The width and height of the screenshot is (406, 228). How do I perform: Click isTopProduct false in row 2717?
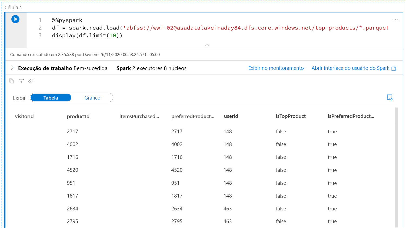click(x=281, y=132)
